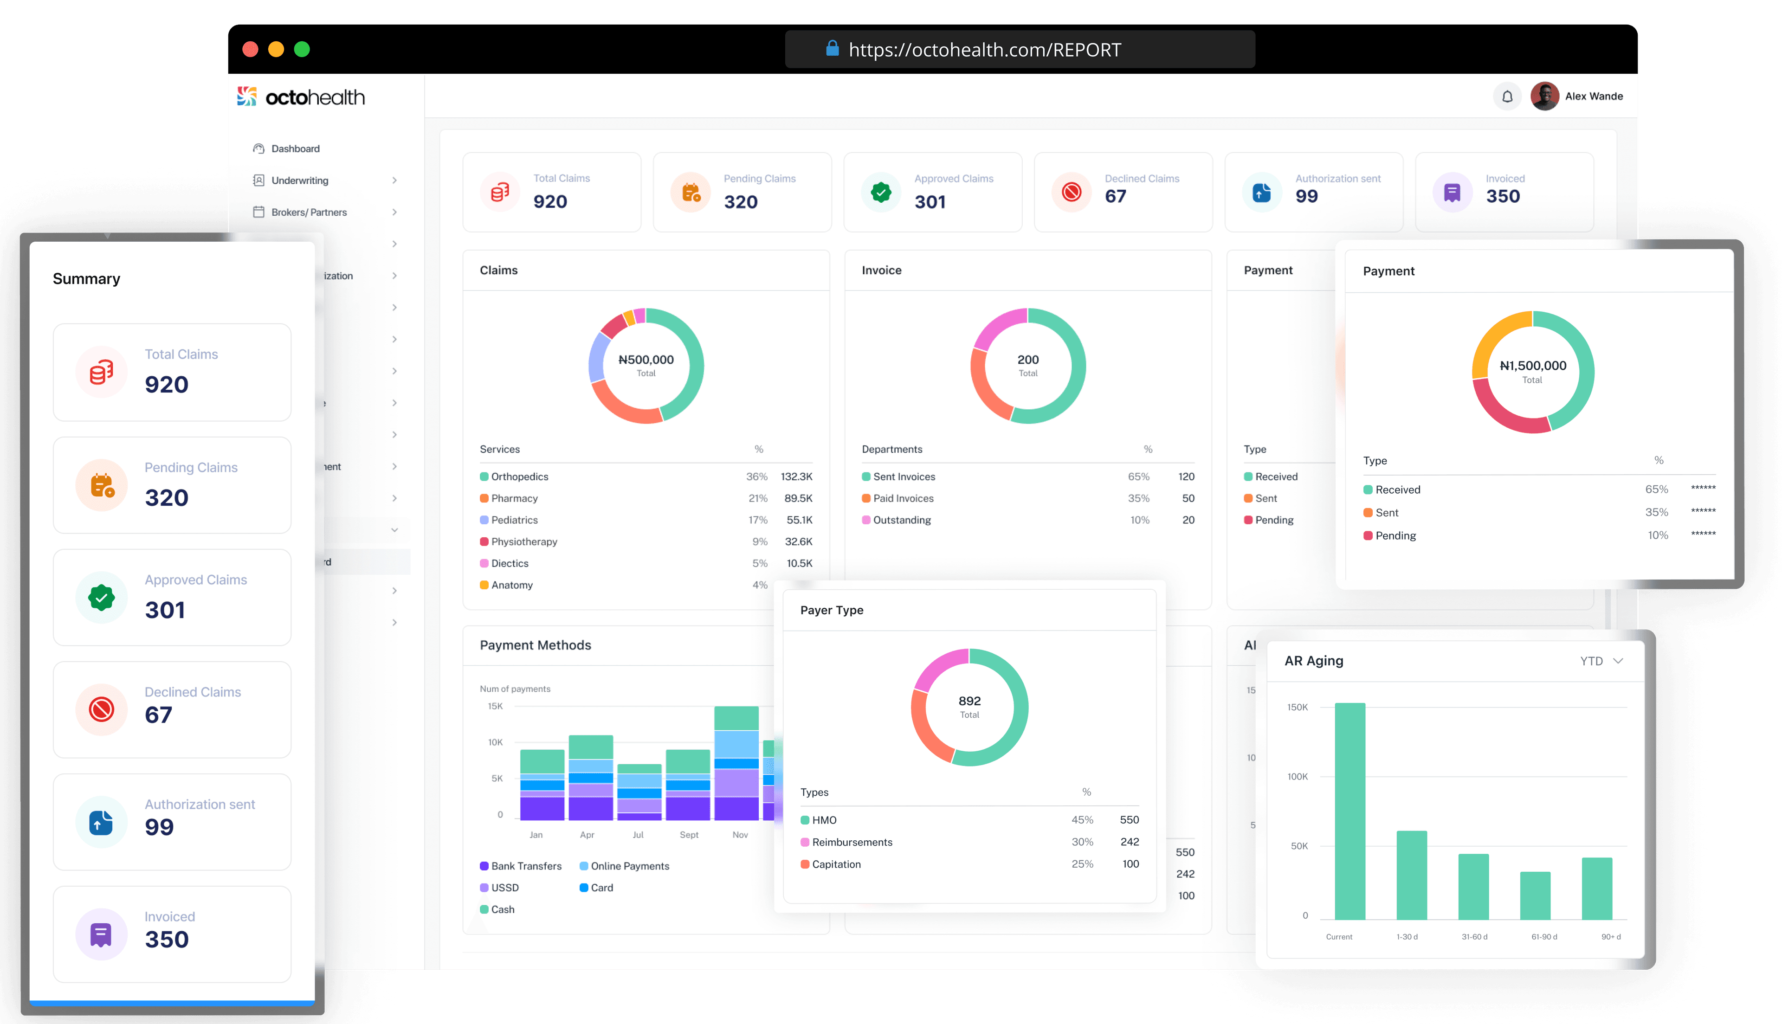Click the notification bell icon
1782x1024 pixels.
point(1507,97)
